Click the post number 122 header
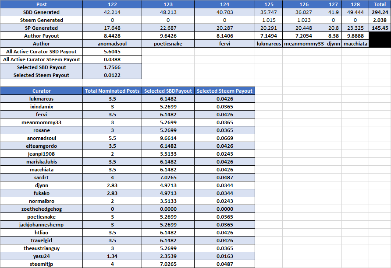Screen dimensions: 391x268 (112, 4)
